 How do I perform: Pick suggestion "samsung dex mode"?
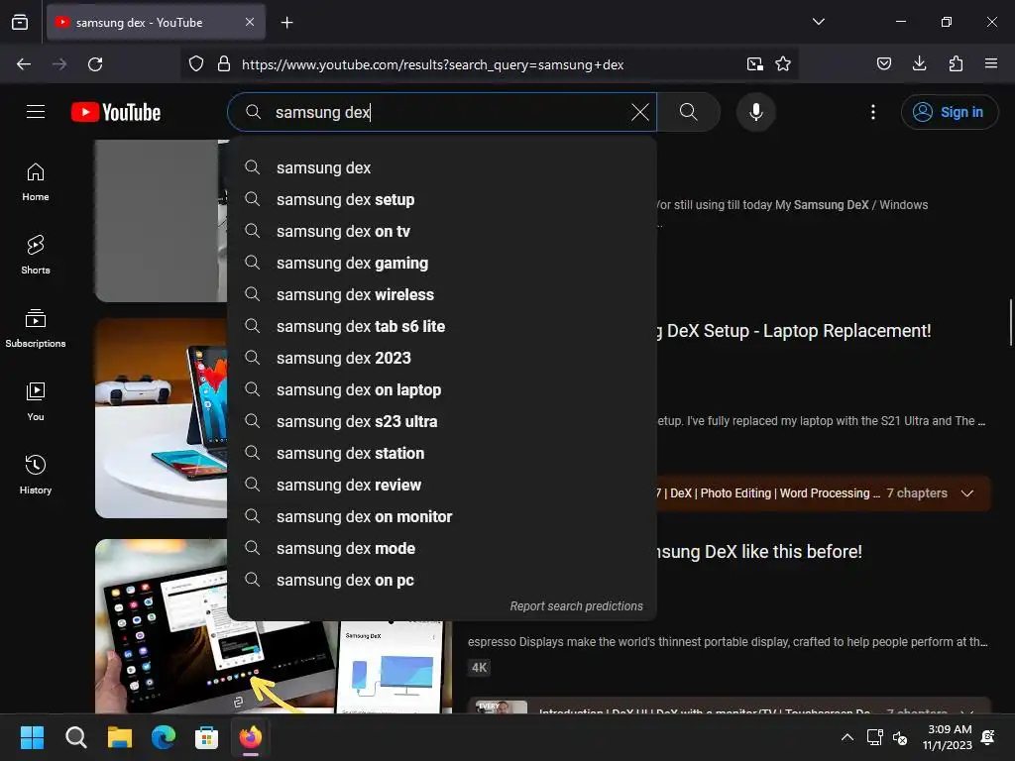[441, 548]
